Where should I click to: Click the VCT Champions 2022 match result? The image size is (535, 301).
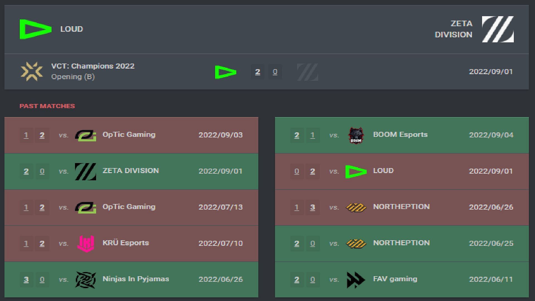coord(267,72)
